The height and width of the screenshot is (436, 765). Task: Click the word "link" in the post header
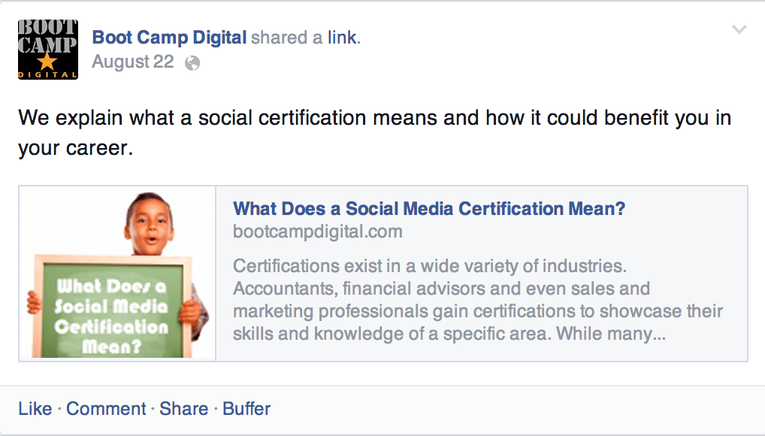pos(342,38)
